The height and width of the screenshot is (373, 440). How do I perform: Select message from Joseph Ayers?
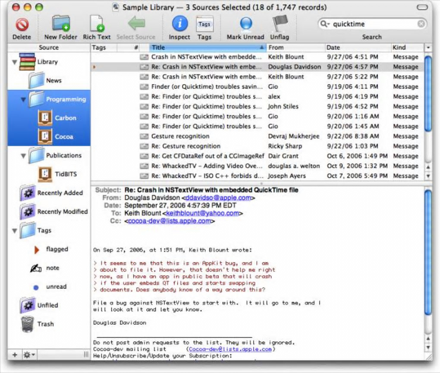coord(258,176)
